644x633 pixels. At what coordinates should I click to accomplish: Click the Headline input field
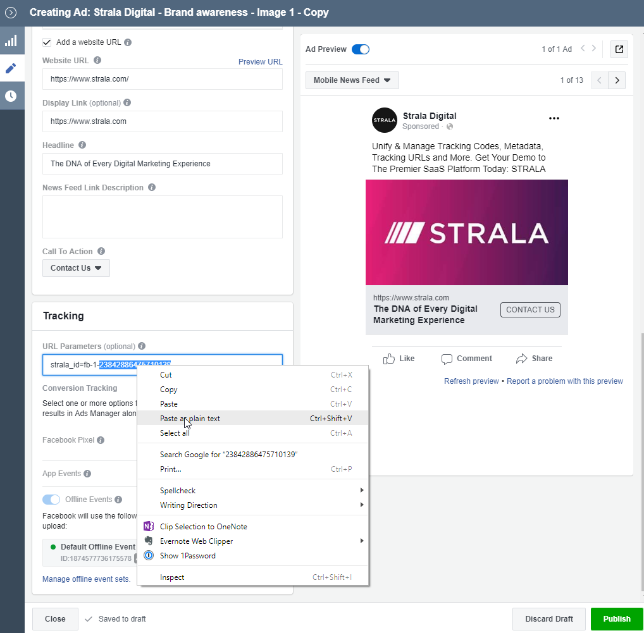tap(162, 164)
